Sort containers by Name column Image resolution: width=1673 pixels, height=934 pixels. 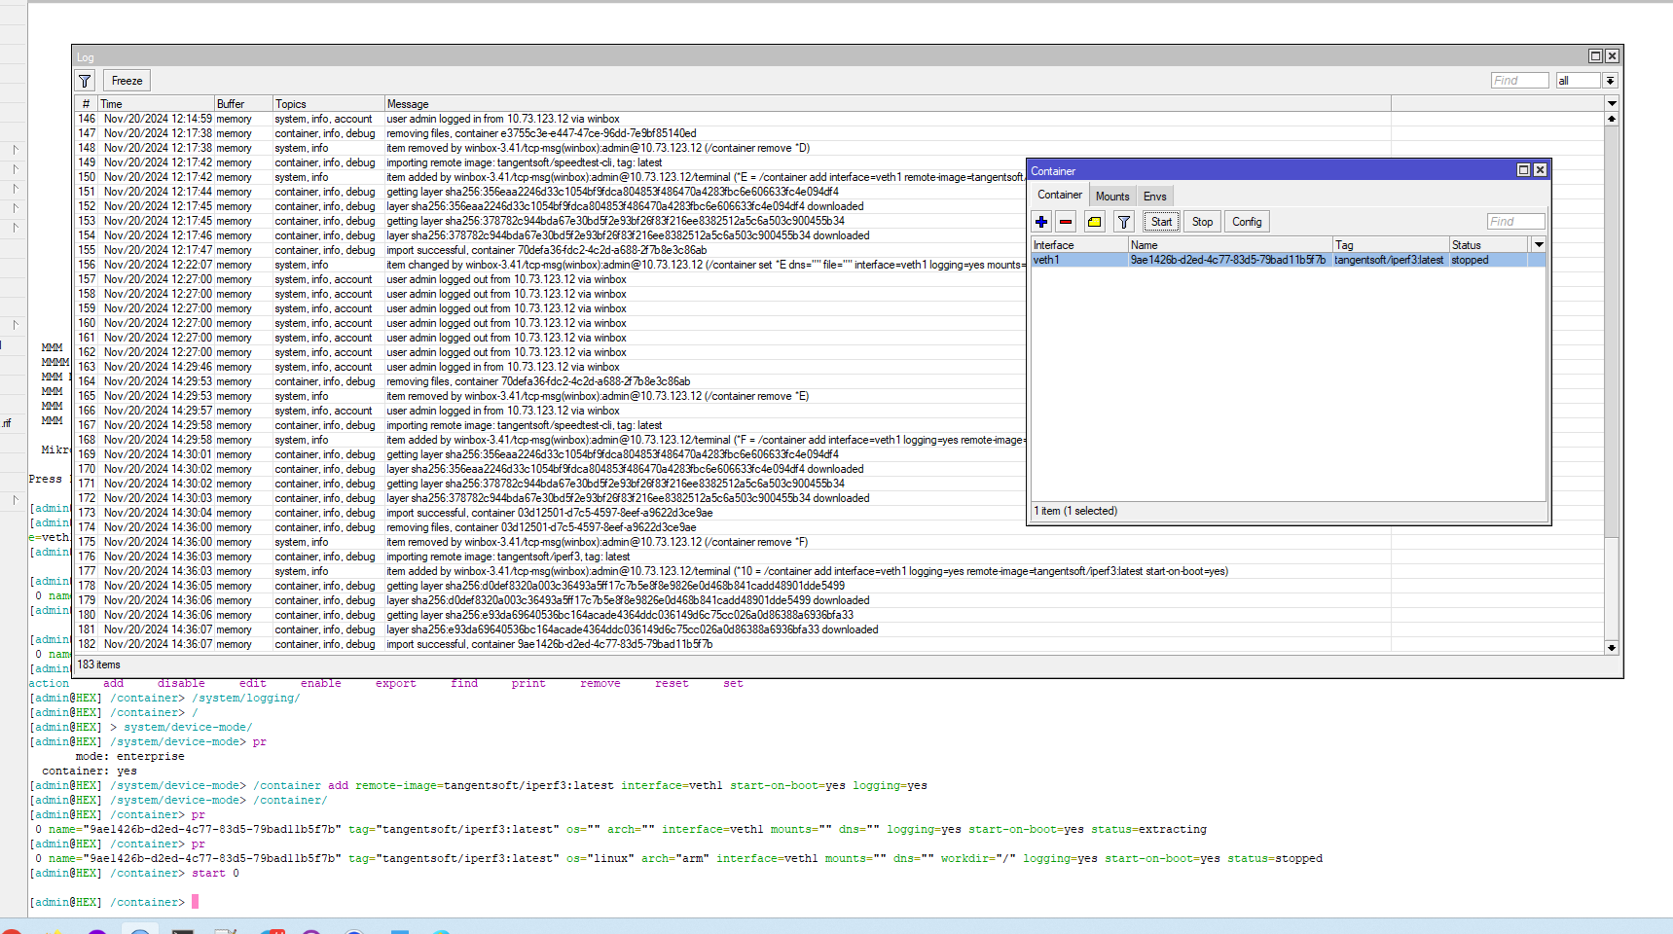pyautogui.click(x=1230, y=245)
